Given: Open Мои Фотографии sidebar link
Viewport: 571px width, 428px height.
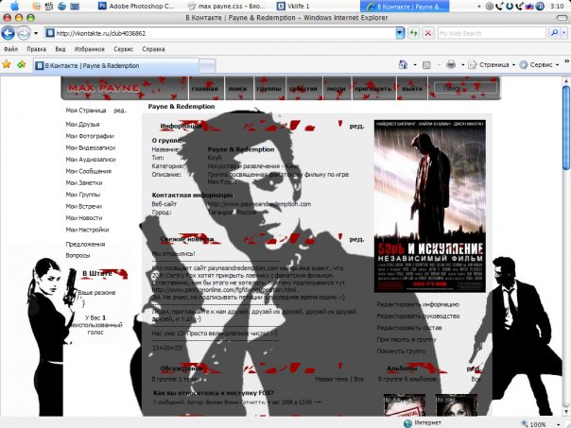Looking at the screenshot, I should click(90, 136).
